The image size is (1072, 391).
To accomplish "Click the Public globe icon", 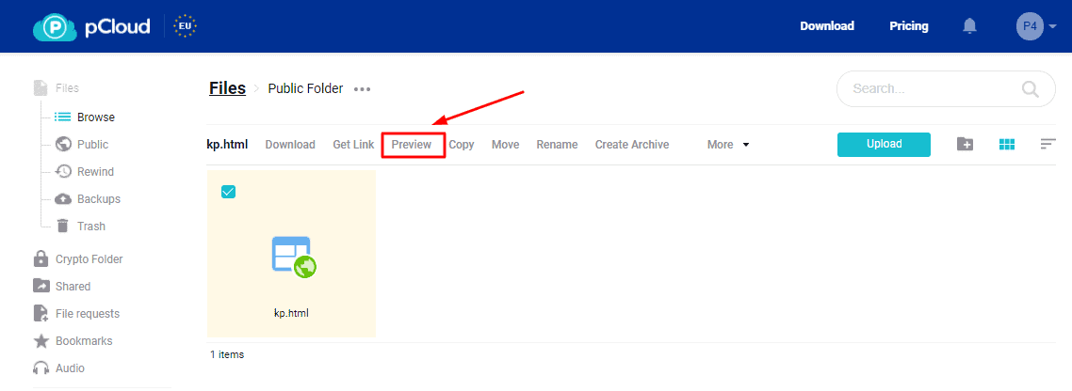I will [x=63, y=145].
